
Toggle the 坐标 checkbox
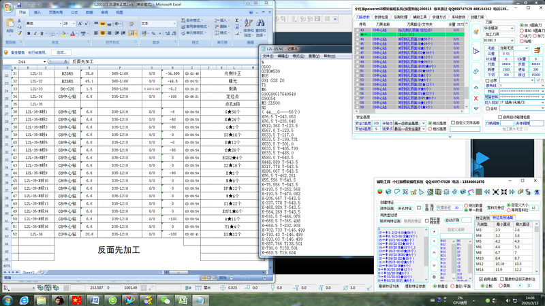(x=487, y=109)
